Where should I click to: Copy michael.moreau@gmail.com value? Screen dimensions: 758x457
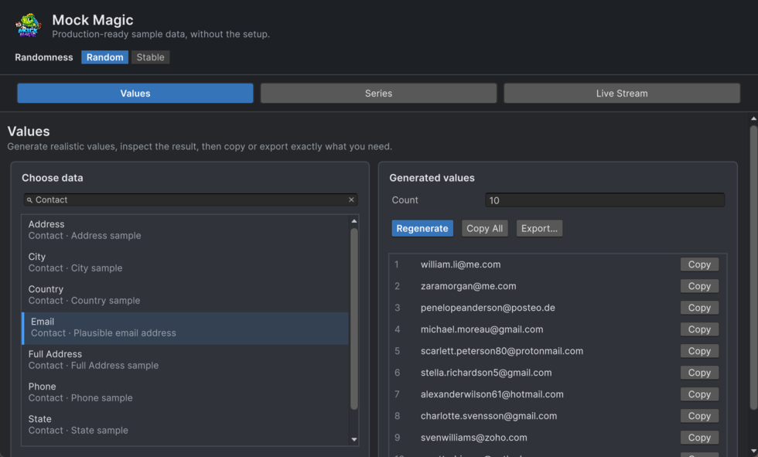coord(699,329)
